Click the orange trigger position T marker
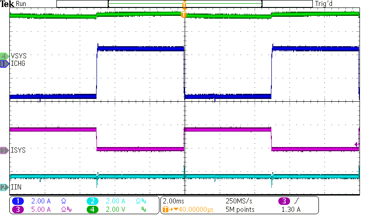 point(184,15)
